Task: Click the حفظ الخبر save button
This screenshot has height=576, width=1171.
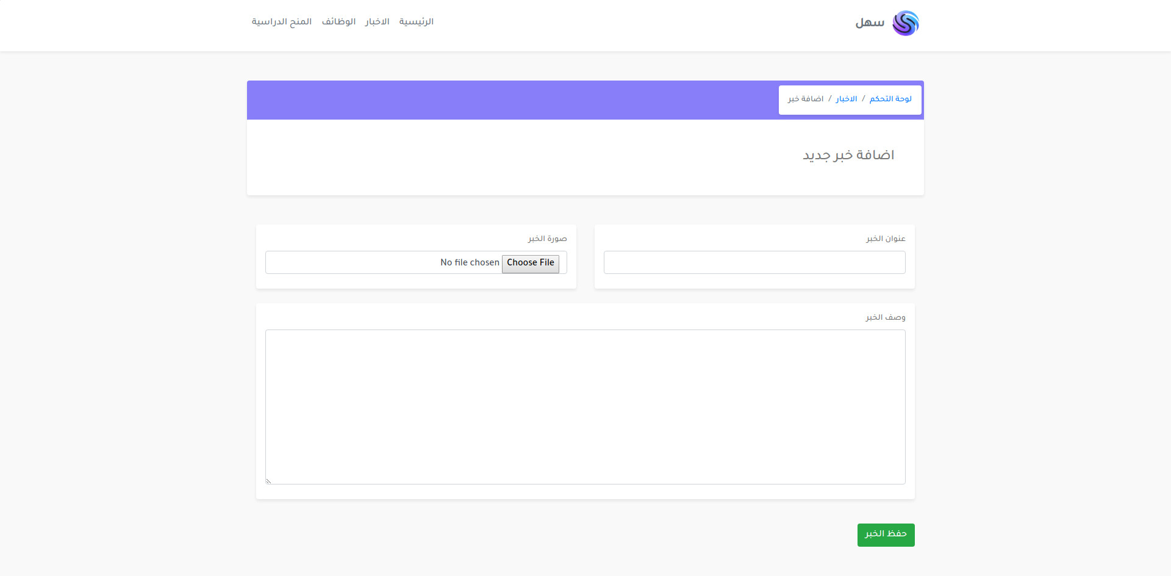Action: [x=886, y=535]
